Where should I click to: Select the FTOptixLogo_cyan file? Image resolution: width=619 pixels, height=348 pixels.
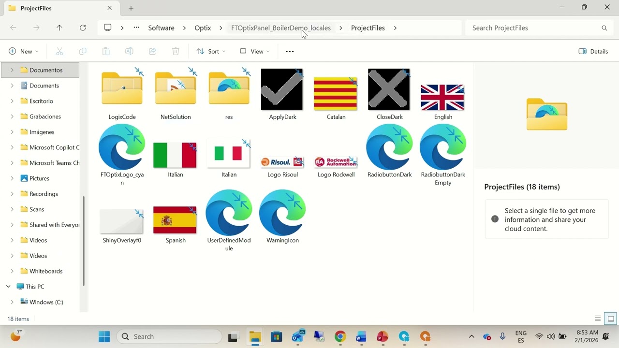click(122, 155)
